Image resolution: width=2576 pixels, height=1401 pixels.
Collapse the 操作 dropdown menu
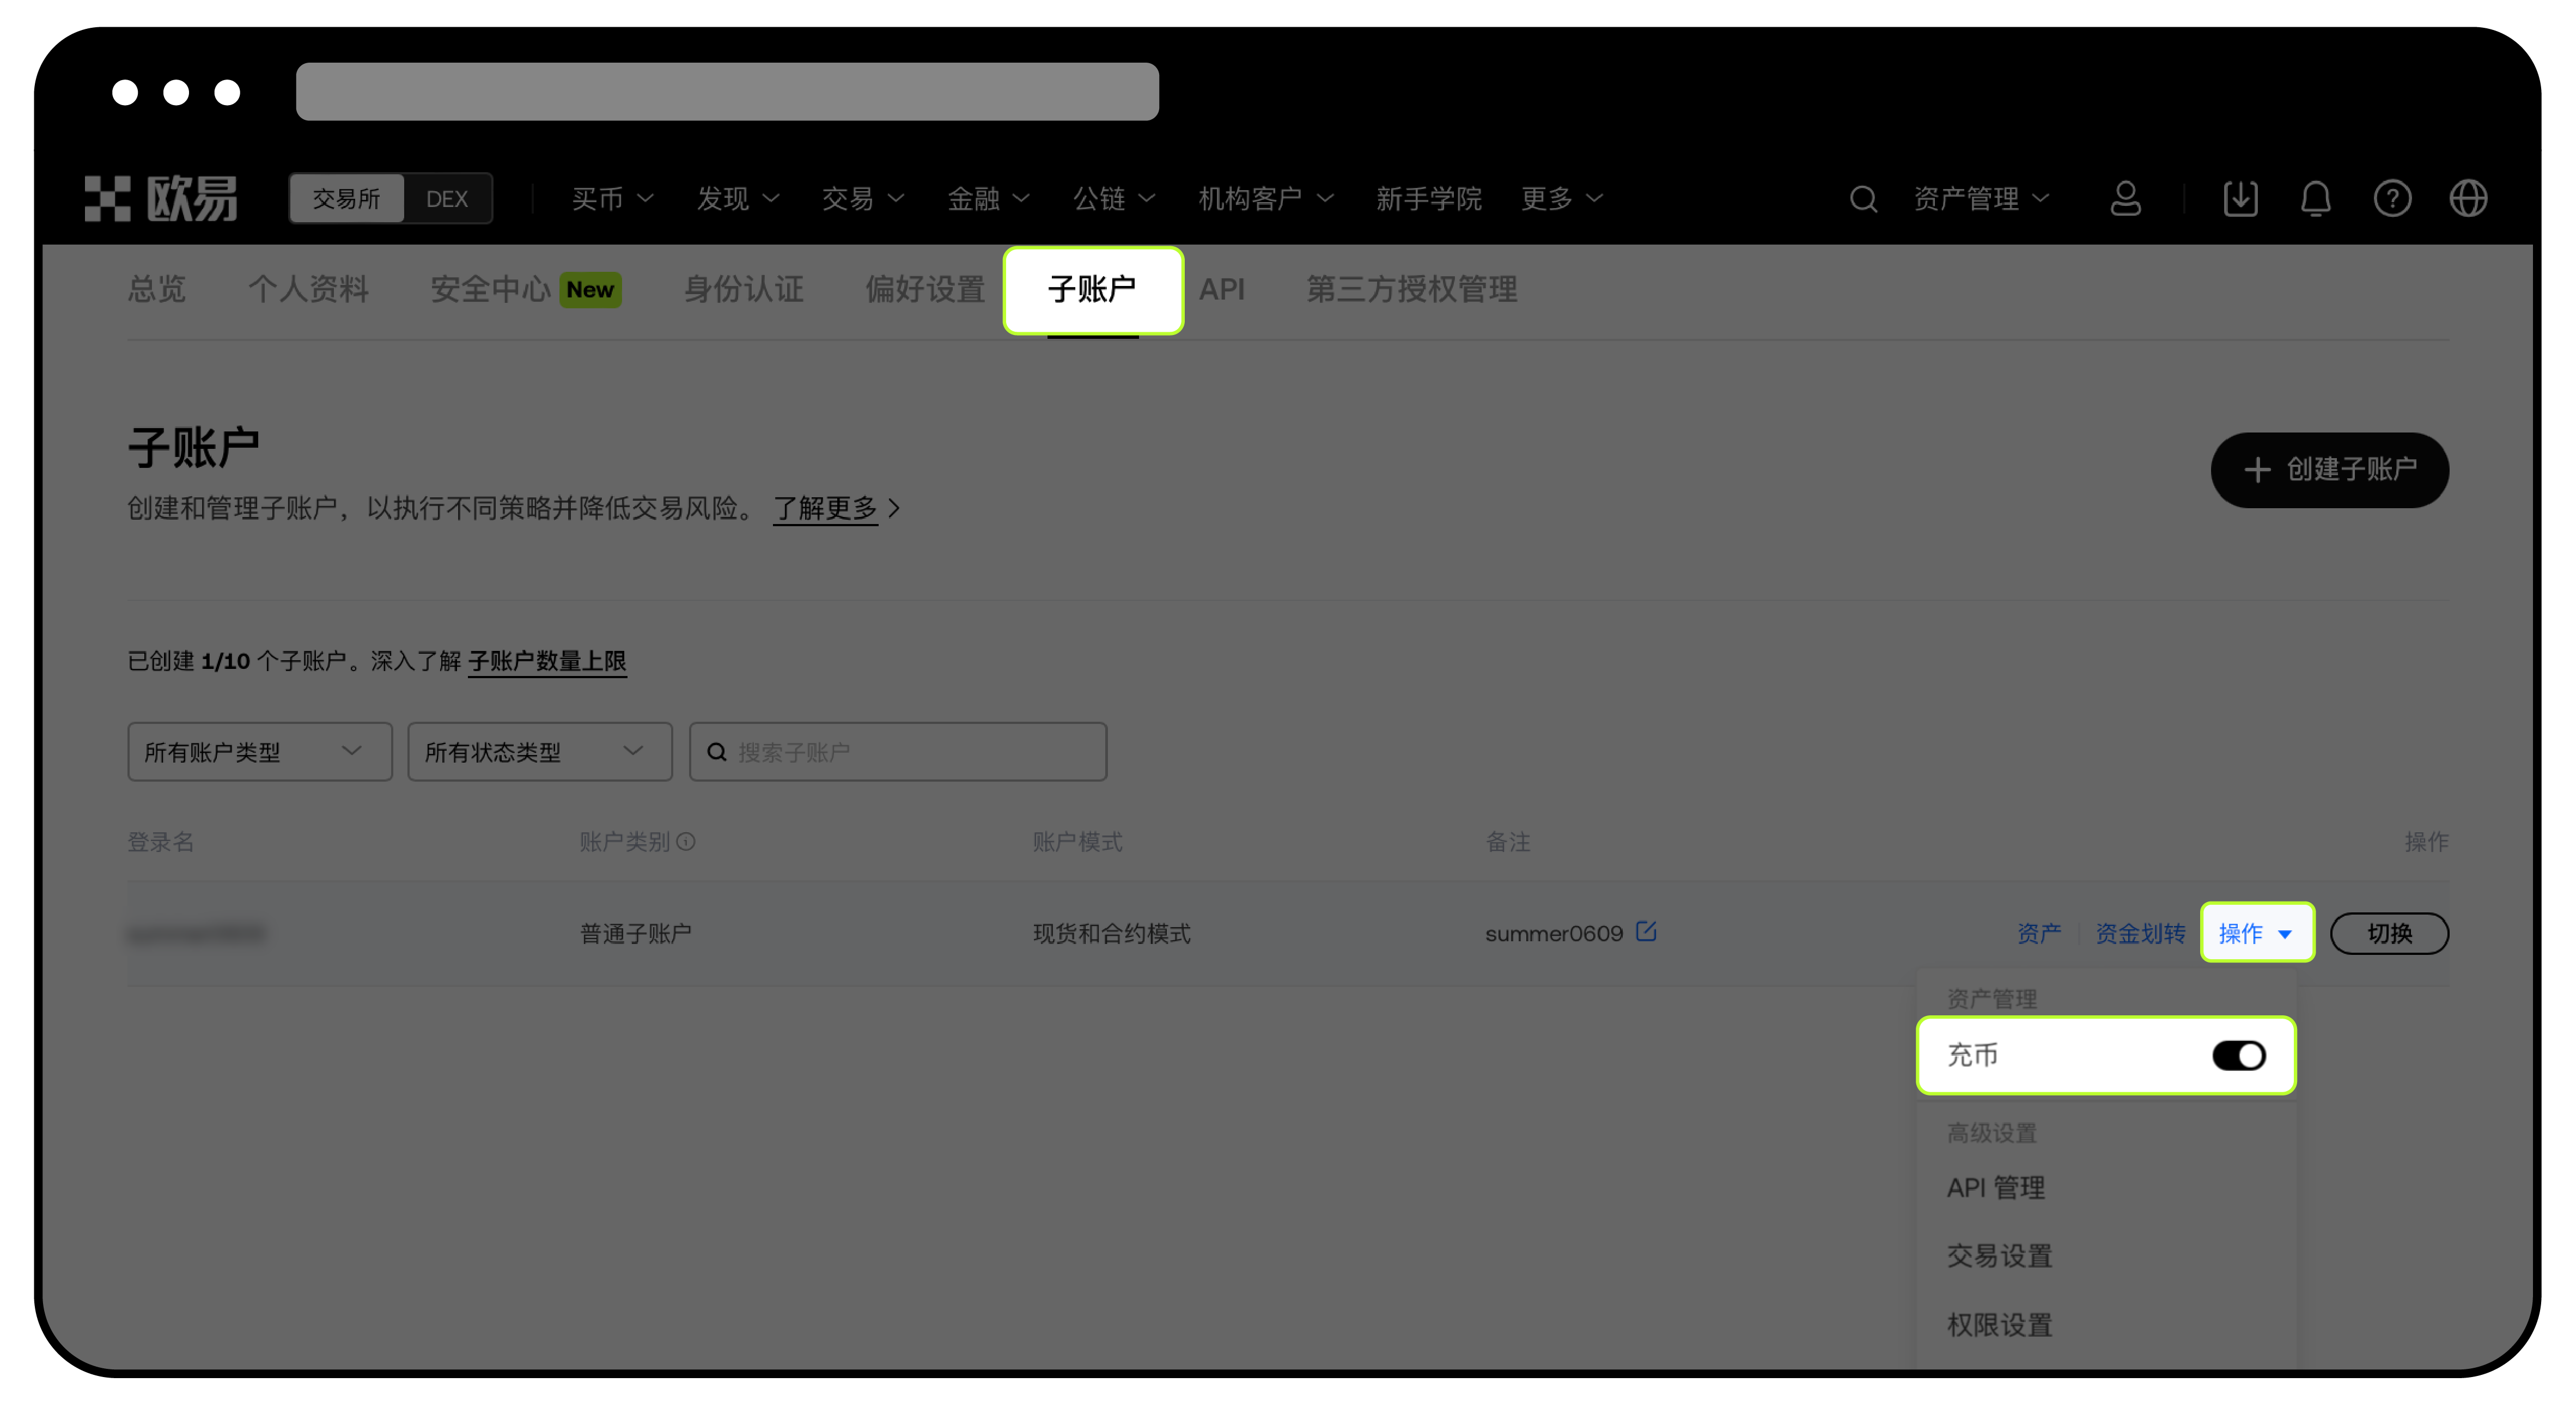point(2257,933)
